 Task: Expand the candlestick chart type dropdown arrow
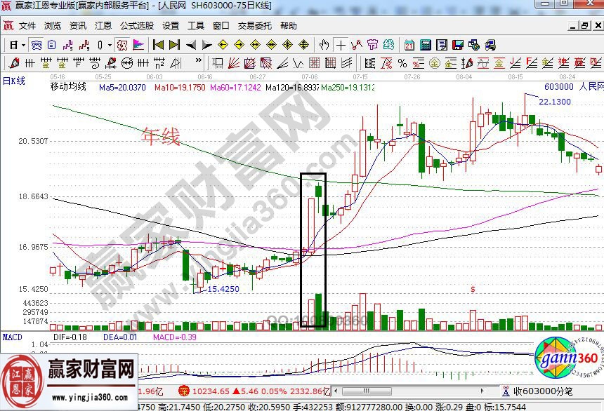(x=110, y=44)
